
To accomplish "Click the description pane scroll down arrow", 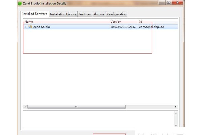I will pos(176,126).
